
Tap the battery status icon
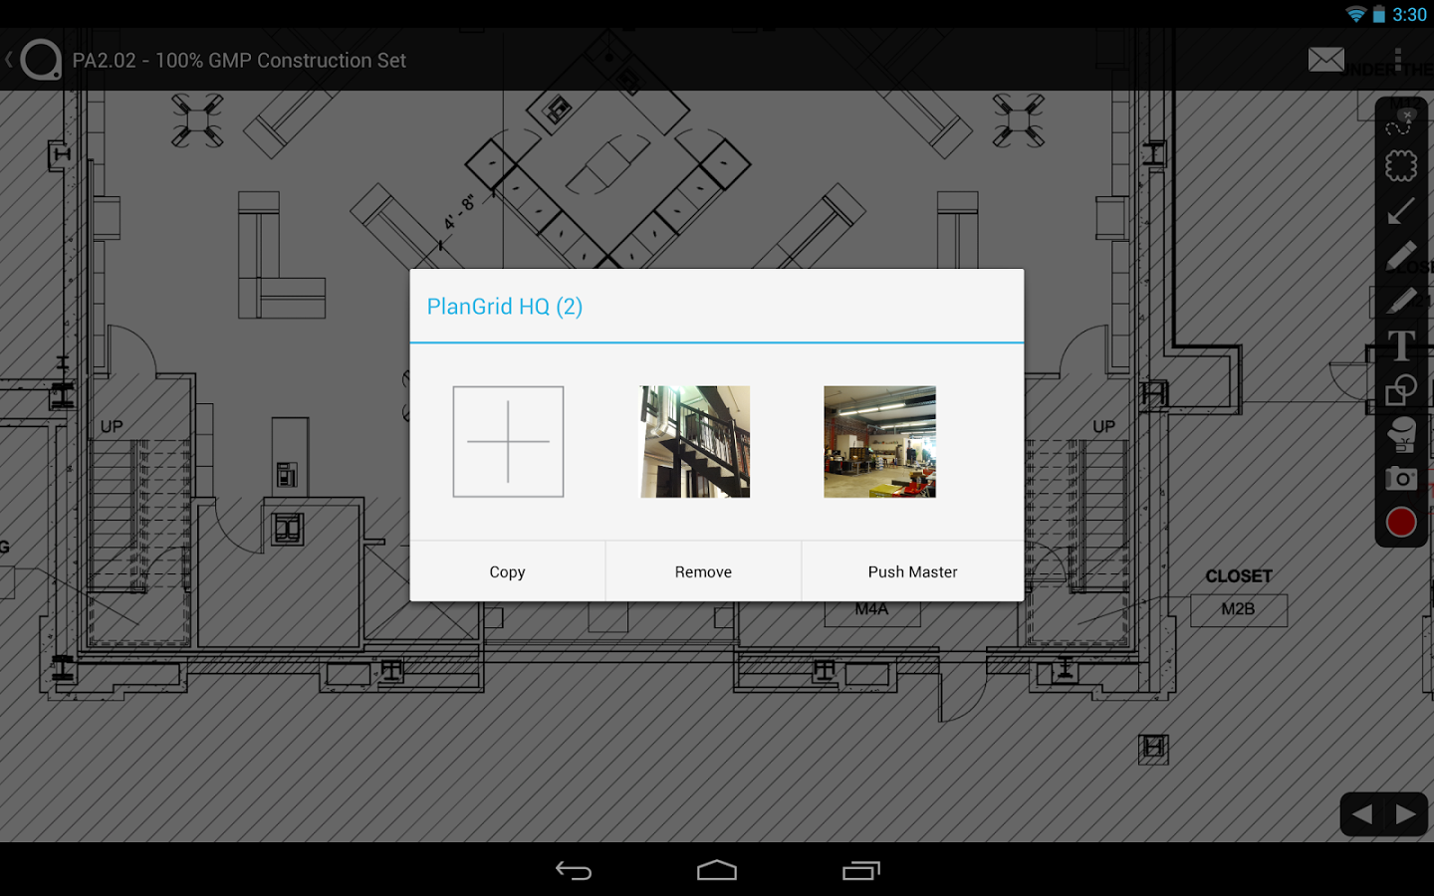click(1379, 14)
